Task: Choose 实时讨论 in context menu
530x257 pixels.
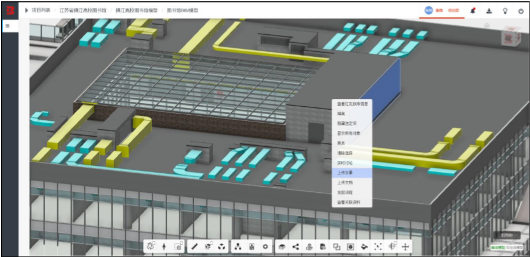Action: coord(352,163)
